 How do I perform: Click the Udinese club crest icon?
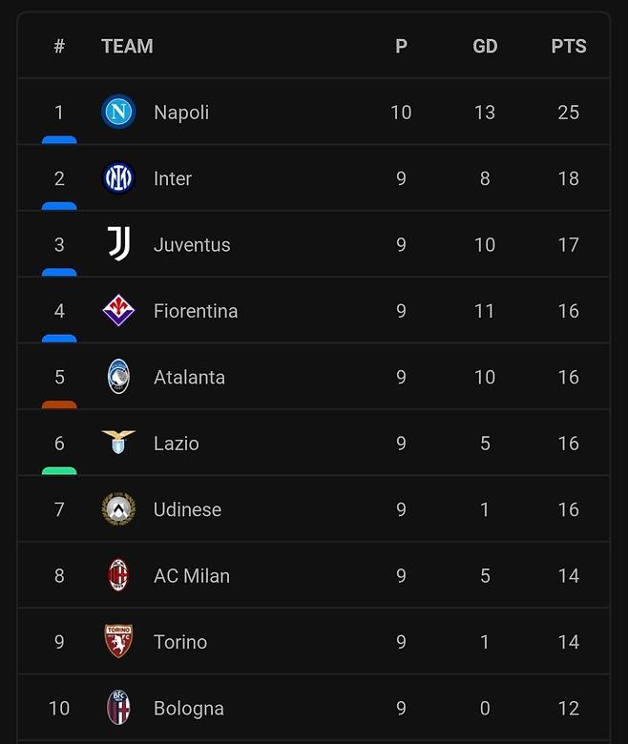pyautogui.click(x=118, y=509)
